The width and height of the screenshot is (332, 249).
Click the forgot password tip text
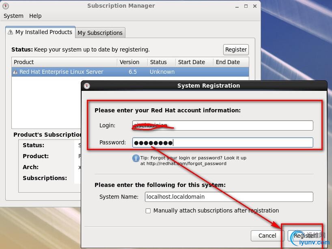[x=193, y=161]
